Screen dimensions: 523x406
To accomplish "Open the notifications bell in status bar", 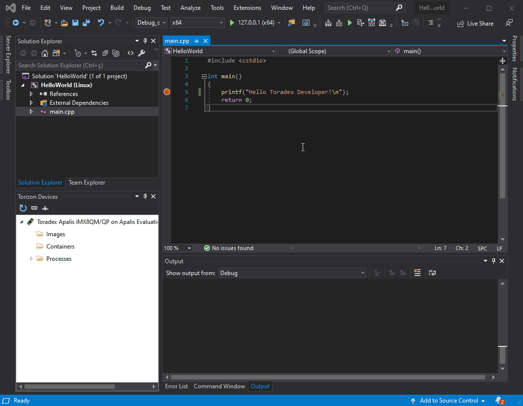I will pyautogui.click(x=500, y=401).
